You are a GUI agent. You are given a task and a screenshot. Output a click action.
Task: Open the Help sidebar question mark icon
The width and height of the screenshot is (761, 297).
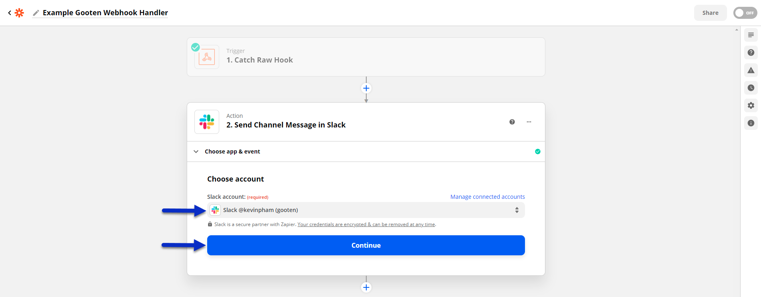[x=751, y=53]
